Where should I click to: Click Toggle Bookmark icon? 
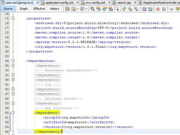[x=136, y=9]
